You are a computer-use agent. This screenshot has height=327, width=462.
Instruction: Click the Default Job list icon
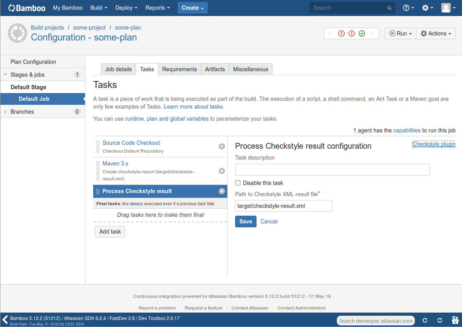(x=13, y=99)
